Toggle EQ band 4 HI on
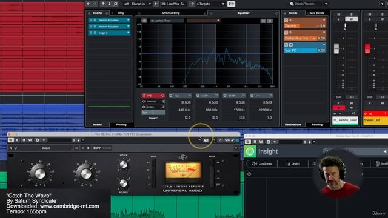Screen dimensions: 388x218 (252, 96)
